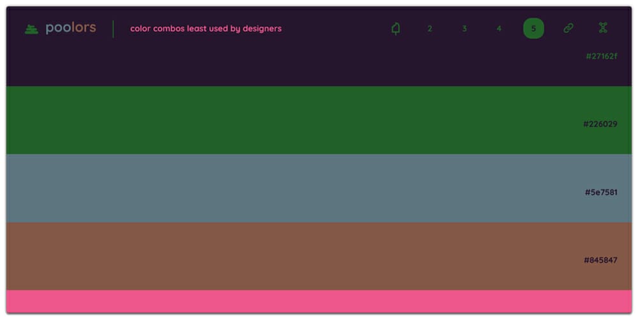
Task: Switch to 3-color palette mode
Action: pos(464,29)
